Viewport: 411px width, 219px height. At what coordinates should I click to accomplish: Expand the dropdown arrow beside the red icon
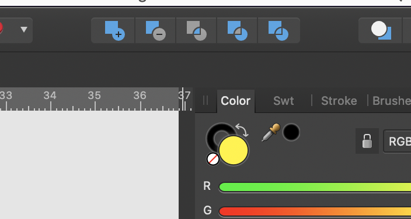[24, 30]
